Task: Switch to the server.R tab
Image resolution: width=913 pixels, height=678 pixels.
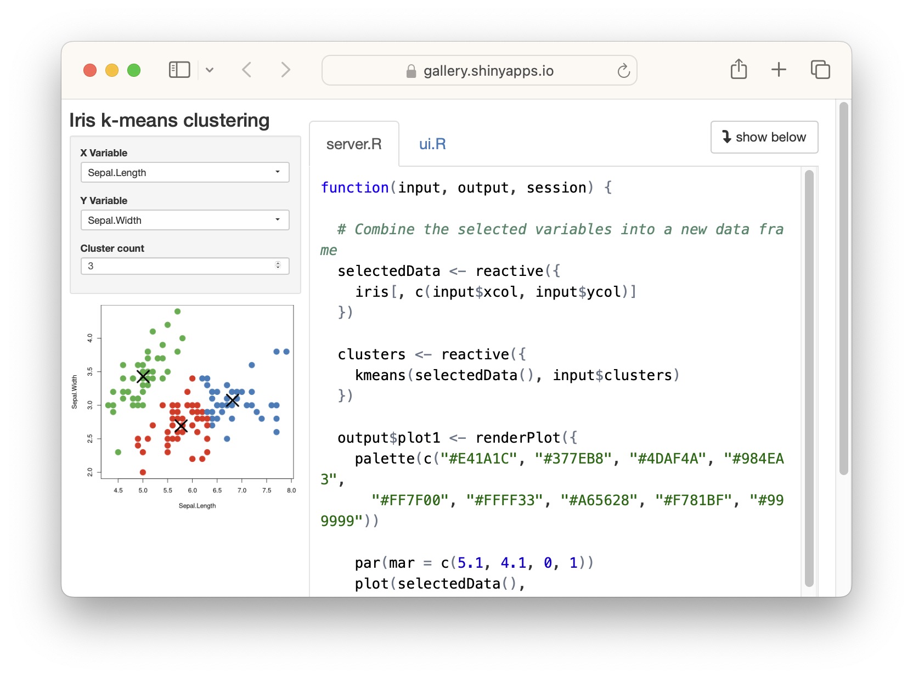Action: 354,144
